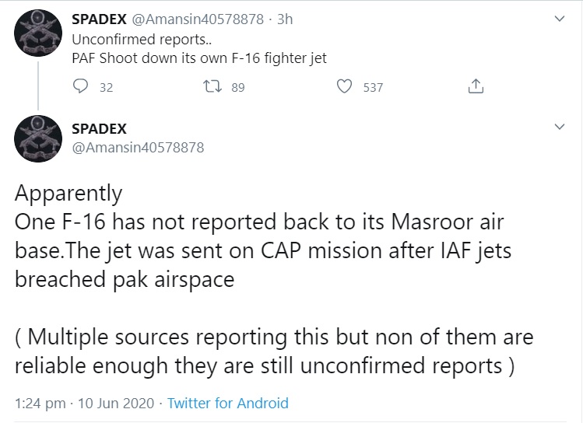Select the 89 retweets count
The image size is (583, 423).
(237, 87)
